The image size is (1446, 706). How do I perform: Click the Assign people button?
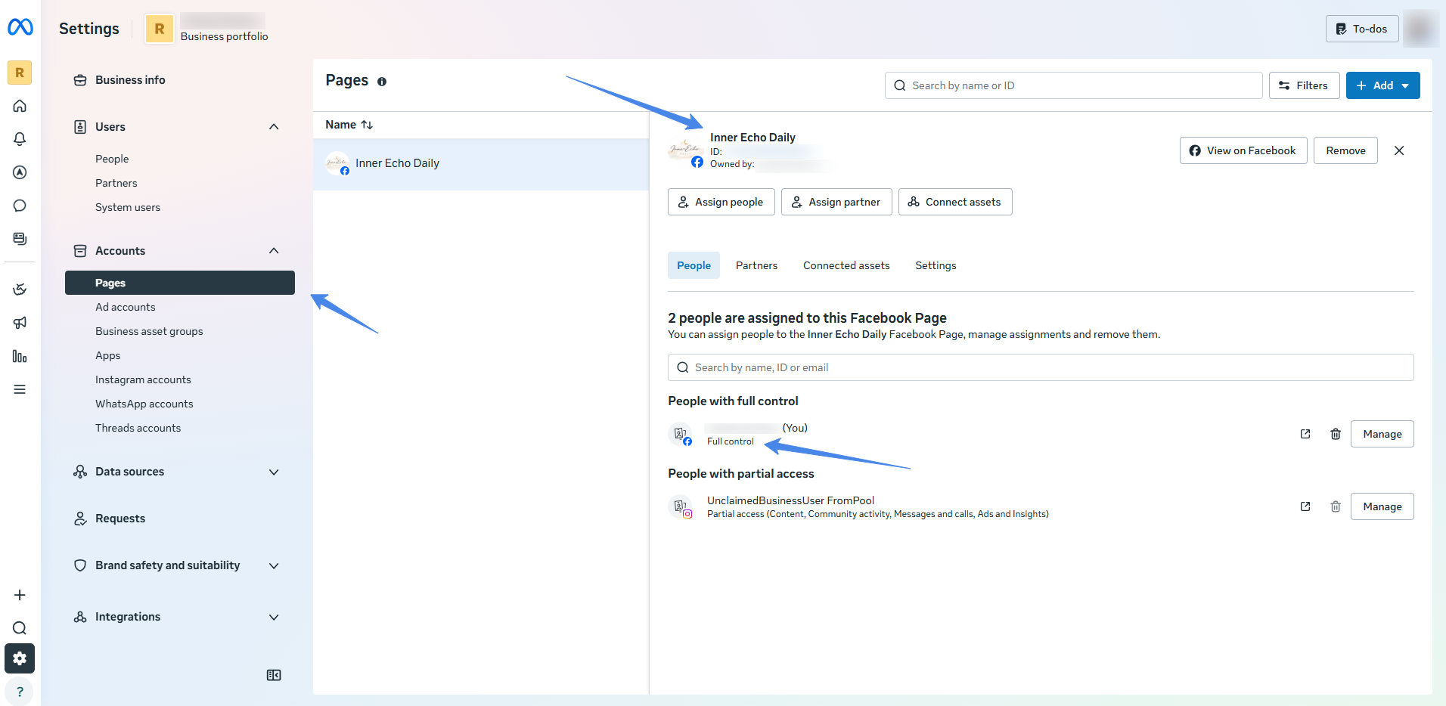[x=721, y=202]
